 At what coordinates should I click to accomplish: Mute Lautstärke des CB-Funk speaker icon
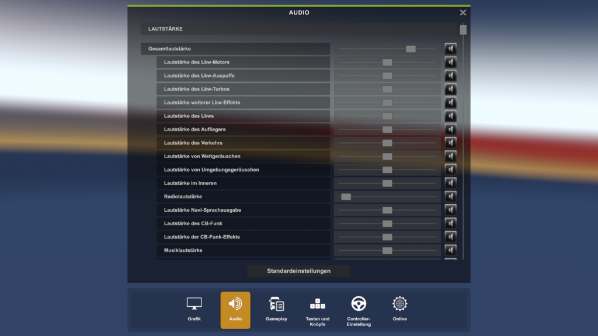click(450, 223)
